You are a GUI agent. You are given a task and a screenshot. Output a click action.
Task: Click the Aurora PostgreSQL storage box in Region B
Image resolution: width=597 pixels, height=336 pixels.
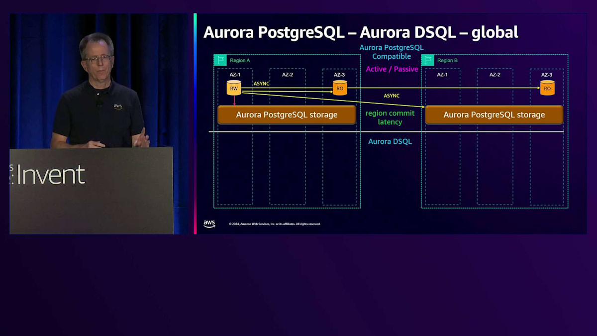click(494, 114)
